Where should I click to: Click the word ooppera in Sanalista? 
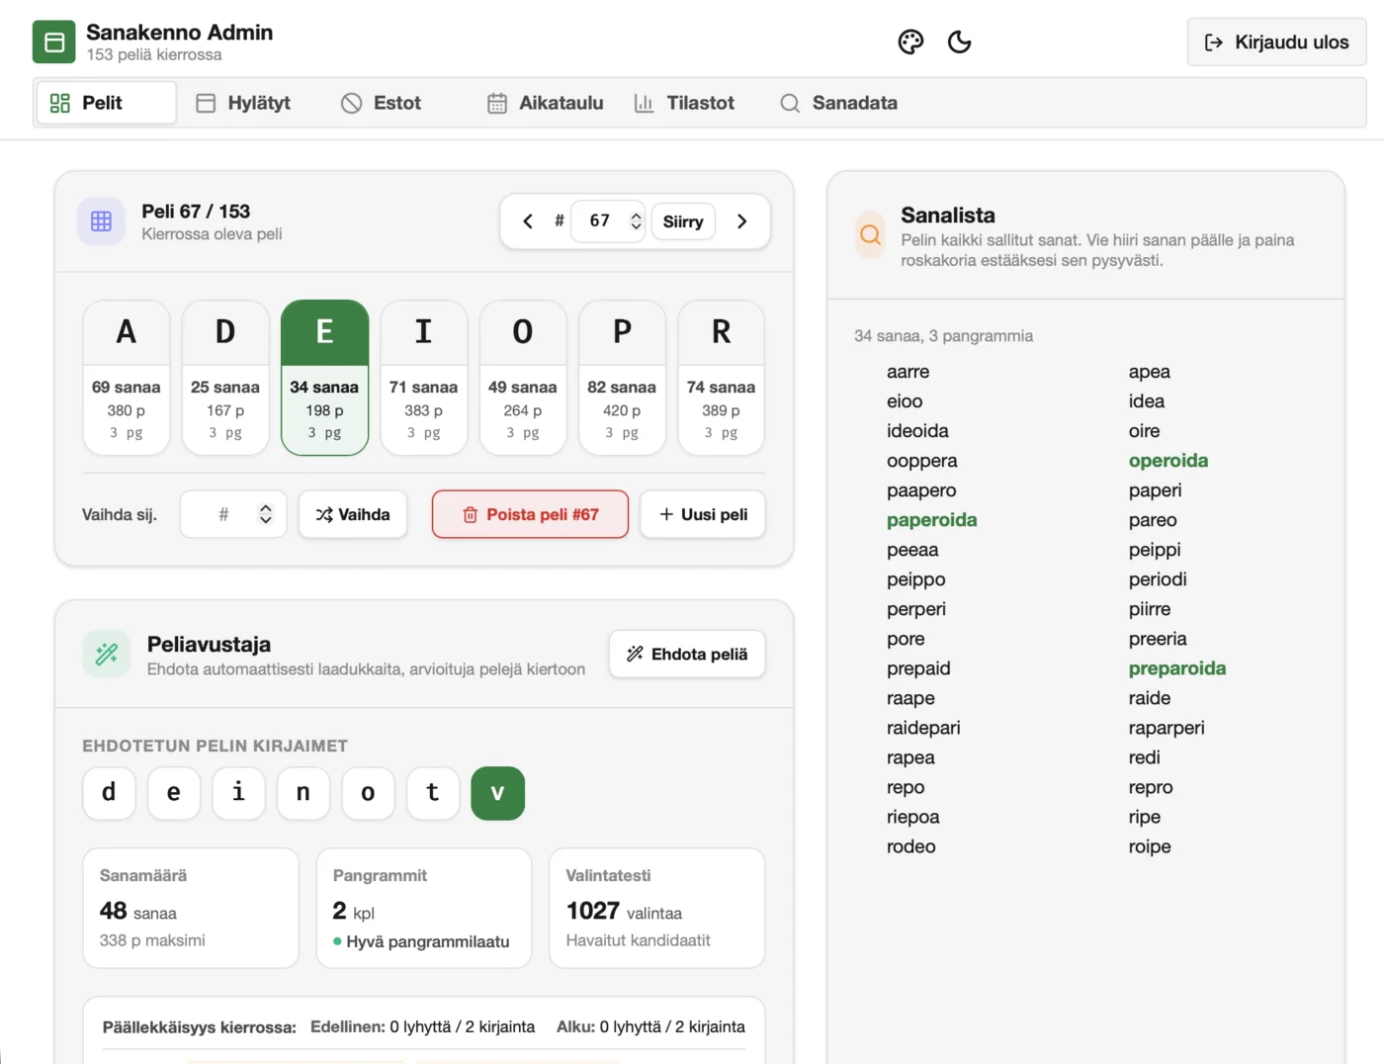(921, 461)
